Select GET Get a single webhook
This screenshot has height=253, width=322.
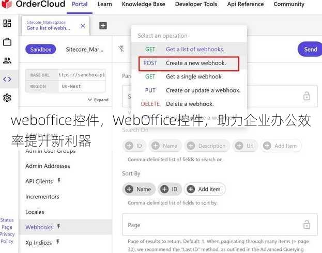189,76
